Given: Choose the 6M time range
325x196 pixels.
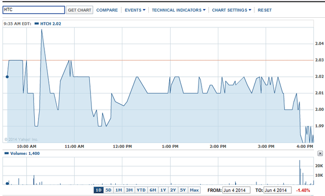Looking at the screenshot, I should (153, 190).
